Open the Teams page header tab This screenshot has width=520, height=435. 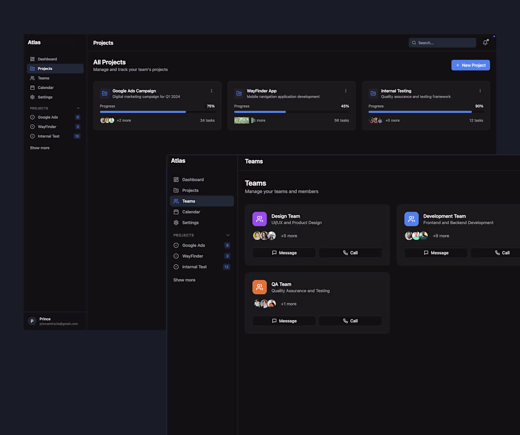254,161
